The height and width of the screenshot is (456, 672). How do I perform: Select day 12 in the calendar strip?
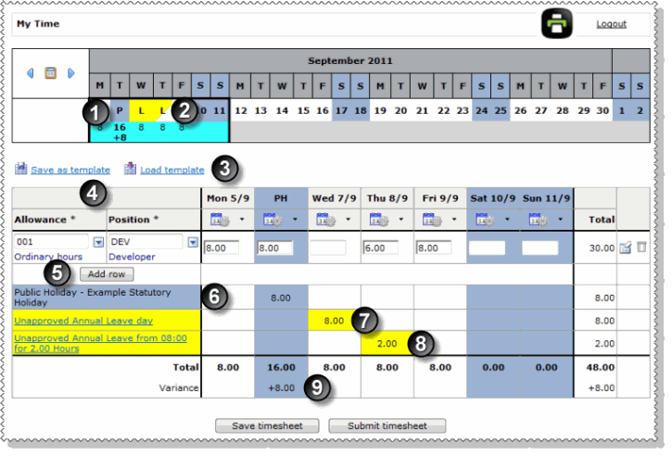[240, 110]
